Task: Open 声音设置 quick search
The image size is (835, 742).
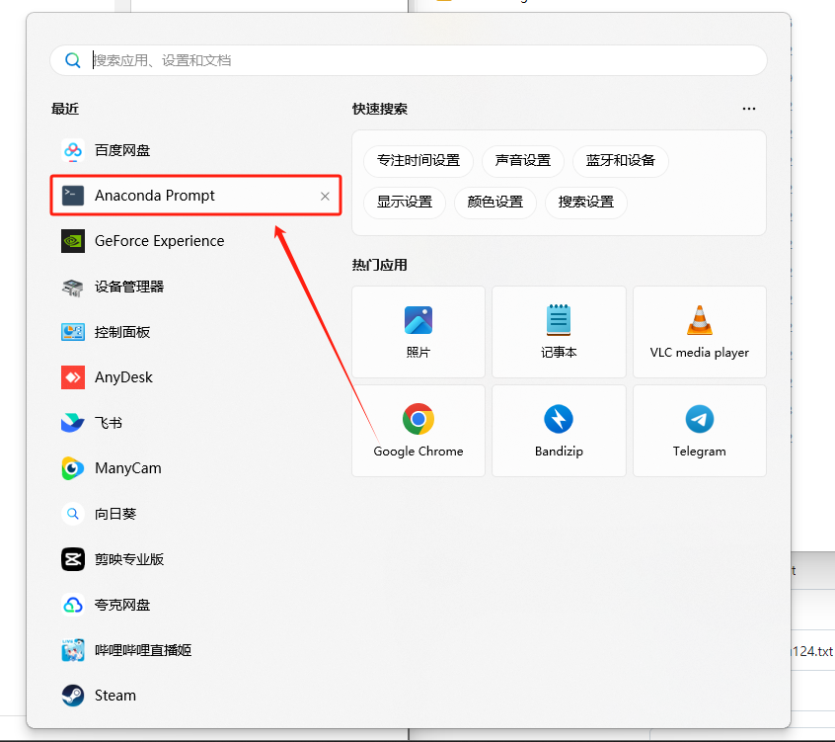Action: pos(523,160)
